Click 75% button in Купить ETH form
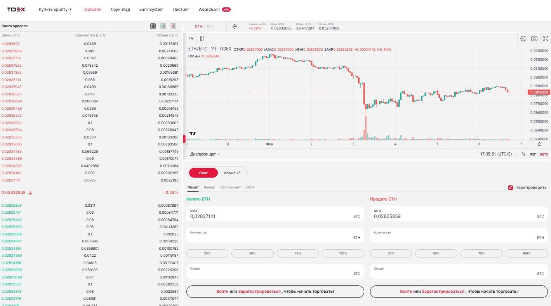The width and height of the screenshot is (551, 306). [298, 253]
